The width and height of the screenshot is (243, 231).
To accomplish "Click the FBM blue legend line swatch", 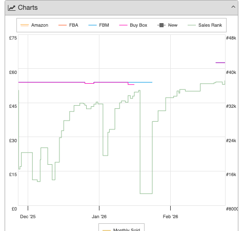I will [x=92, y=25].
